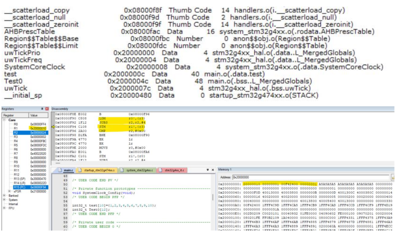Screen dimensions: 395x234
Task: Click the yellow current-instruction arrow in Disassembly
Action: 53,127
